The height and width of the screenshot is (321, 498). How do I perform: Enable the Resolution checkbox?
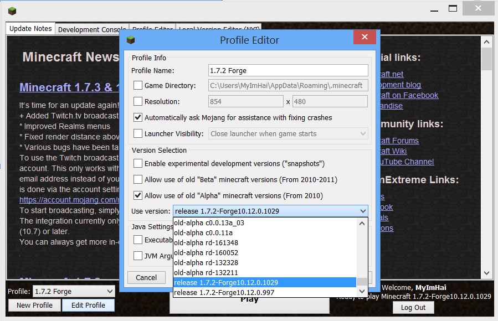tap(138, 101)
